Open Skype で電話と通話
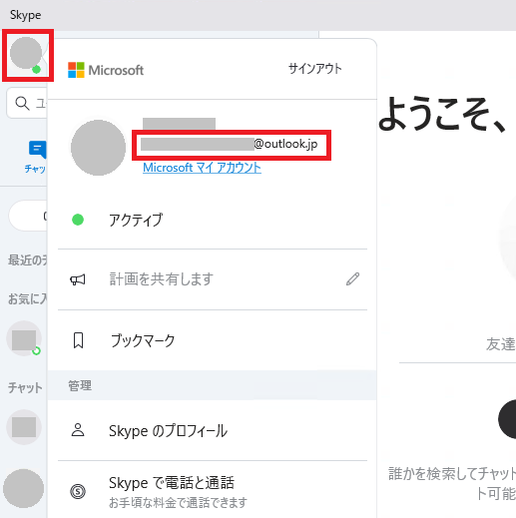 [213, 490]
